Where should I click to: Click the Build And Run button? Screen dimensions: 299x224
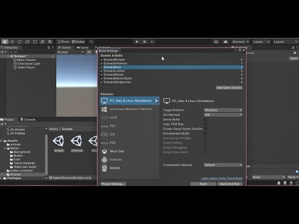pyautogui.click(x=230, y=184)
